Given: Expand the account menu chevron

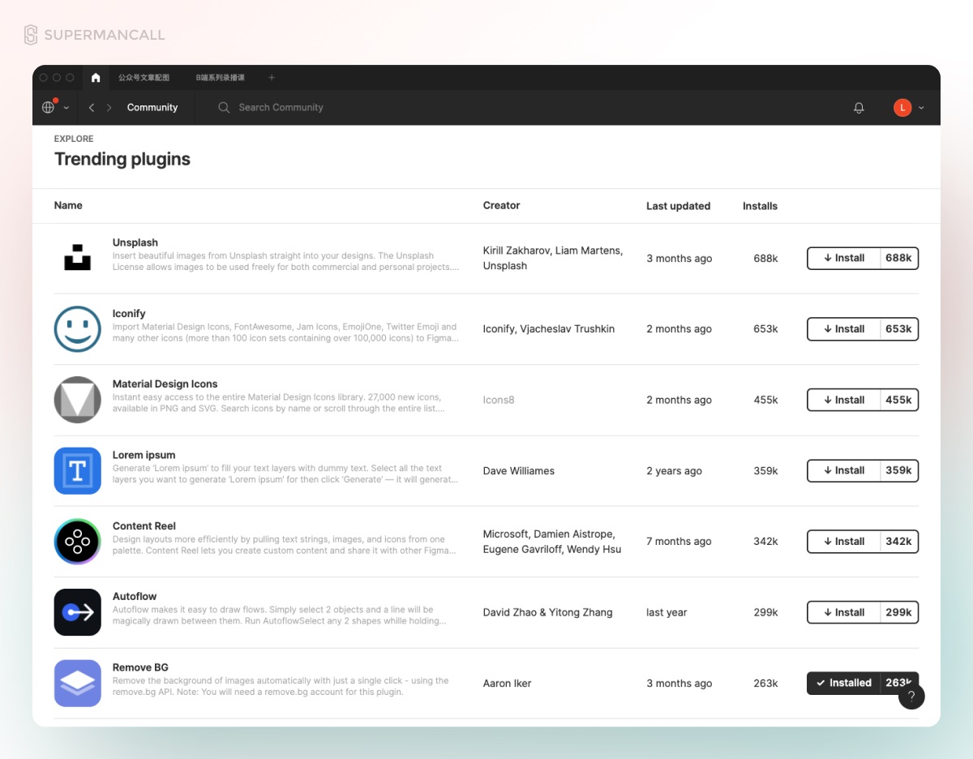Looking at the screenshot, I should [x=921, y=108].
